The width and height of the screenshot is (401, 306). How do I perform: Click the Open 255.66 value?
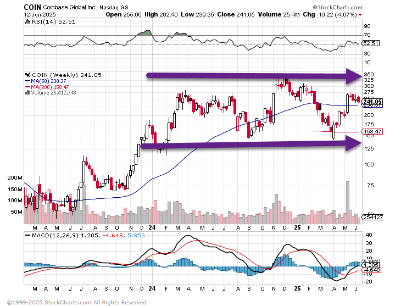[x=124, y=15]
